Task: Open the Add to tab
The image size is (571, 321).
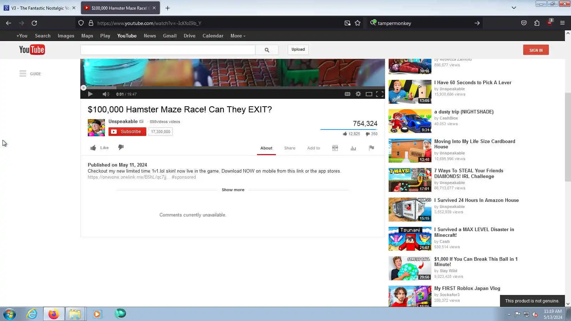Action: (x=314, y=148)
